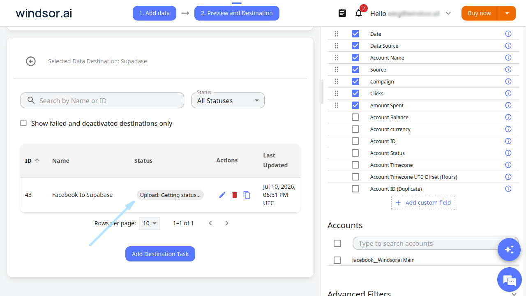
Task: Focus the Search by Name or ID field
Action: point(102,101)
